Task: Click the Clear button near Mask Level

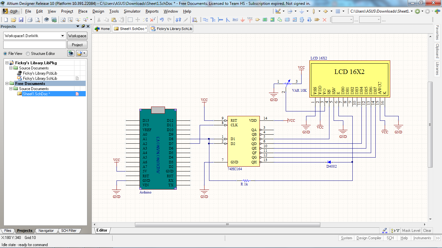Action: 427,231
